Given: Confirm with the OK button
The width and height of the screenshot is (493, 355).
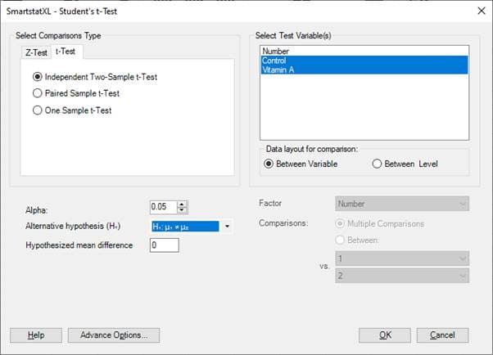Looking at the screenshot, I should (384, 335).
